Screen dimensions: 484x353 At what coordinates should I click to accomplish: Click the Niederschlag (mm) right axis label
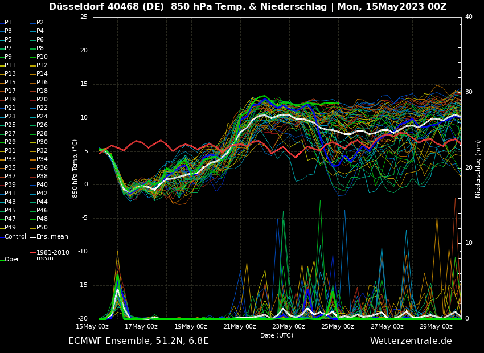coord(478,169)
